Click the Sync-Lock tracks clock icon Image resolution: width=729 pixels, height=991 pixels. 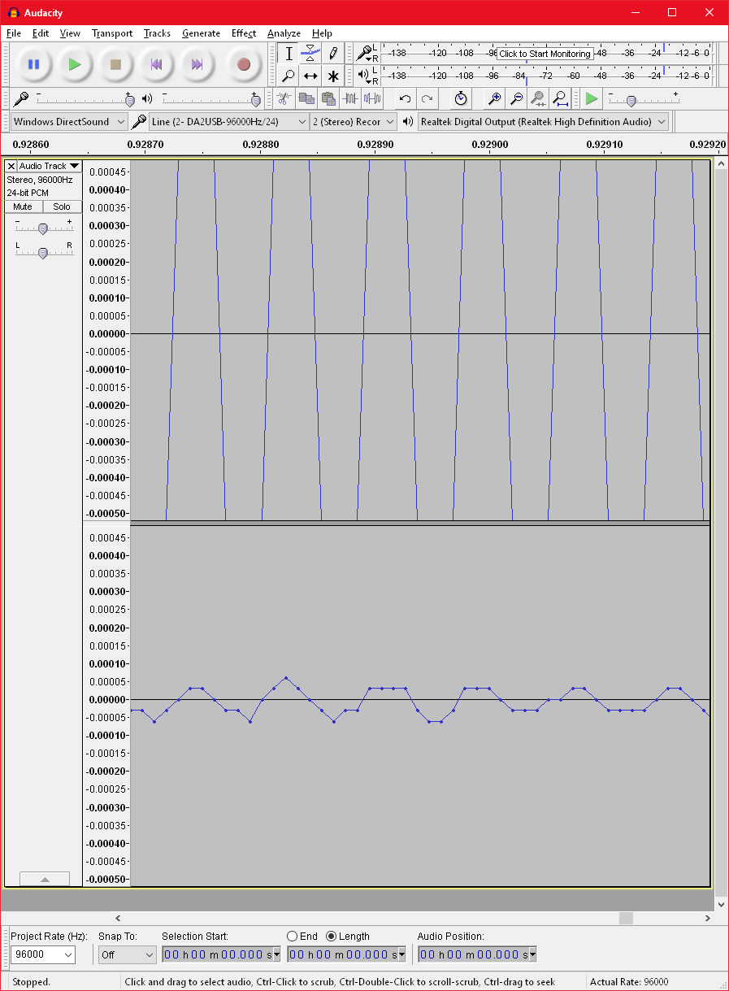click(x=461, y=98)
